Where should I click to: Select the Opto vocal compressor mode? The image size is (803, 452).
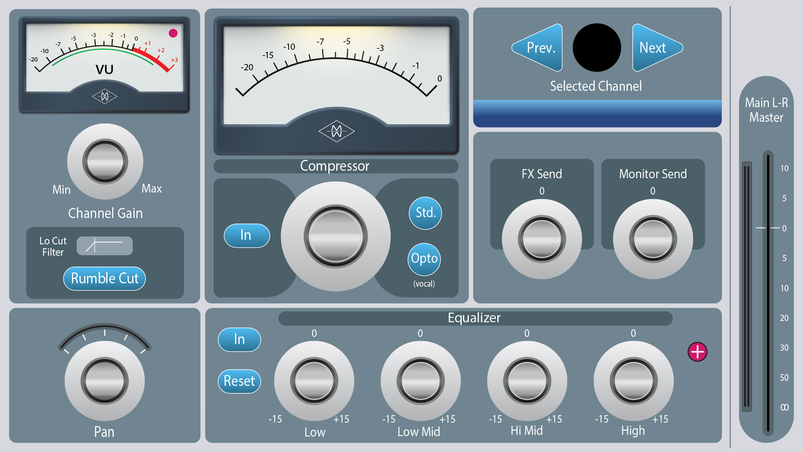click(424, 259)
